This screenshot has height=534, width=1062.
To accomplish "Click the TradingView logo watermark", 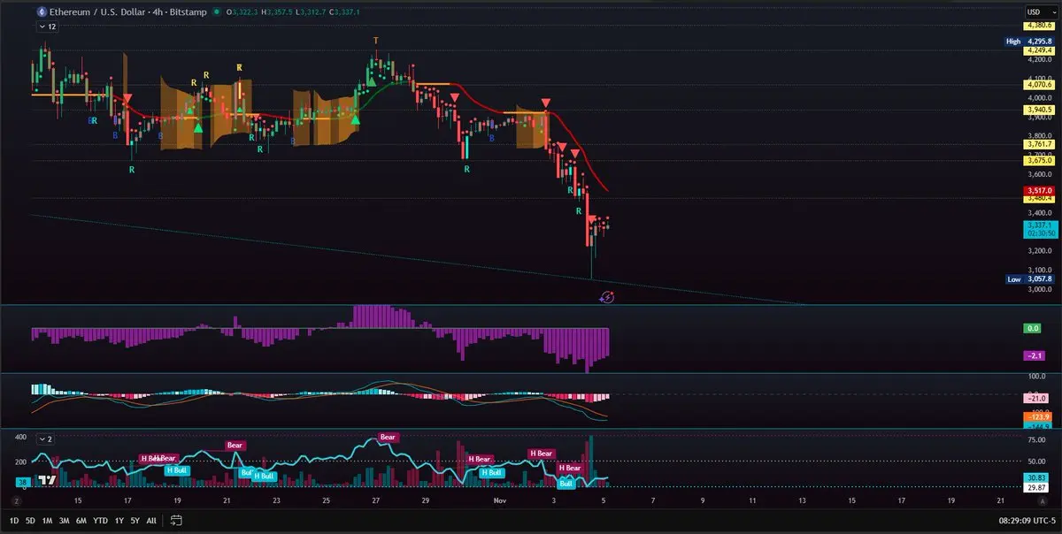I will pyautogui.click(x=48, y=479).
